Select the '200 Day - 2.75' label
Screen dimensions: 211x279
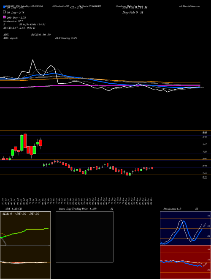click(x=16, y=18)
